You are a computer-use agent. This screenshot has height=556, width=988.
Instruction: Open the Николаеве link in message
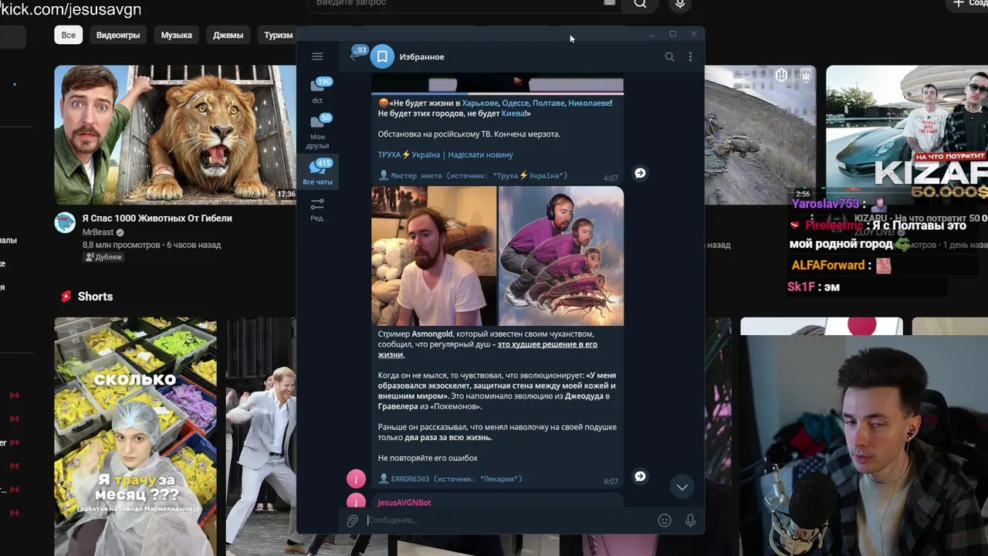coord(590,103)
